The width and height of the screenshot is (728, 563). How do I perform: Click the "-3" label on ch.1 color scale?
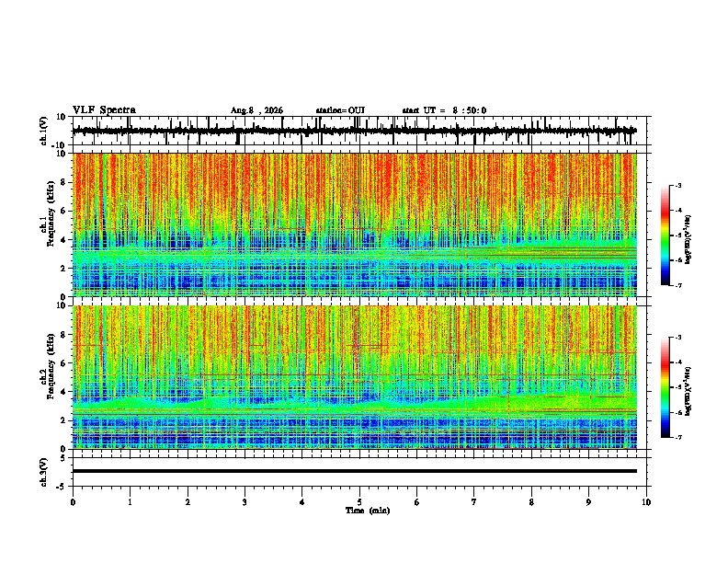678,186
